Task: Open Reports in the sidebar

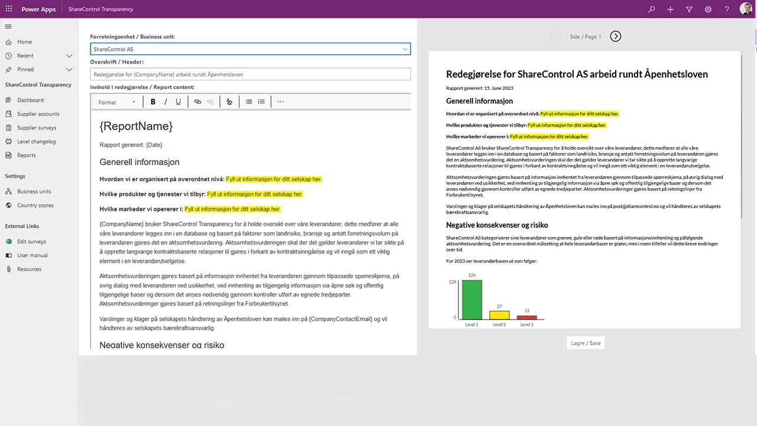Action: [x=26, y=155]
